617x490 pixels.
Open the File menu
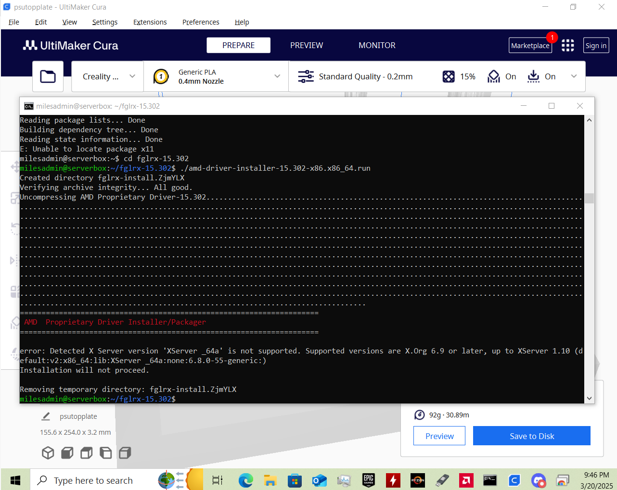click(x=14, y=22)
